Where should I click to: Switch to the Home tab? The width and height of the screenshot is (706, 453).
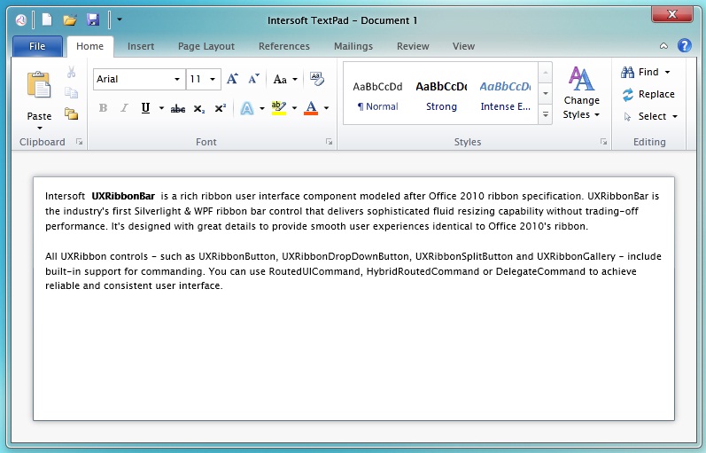click(89, 46)
